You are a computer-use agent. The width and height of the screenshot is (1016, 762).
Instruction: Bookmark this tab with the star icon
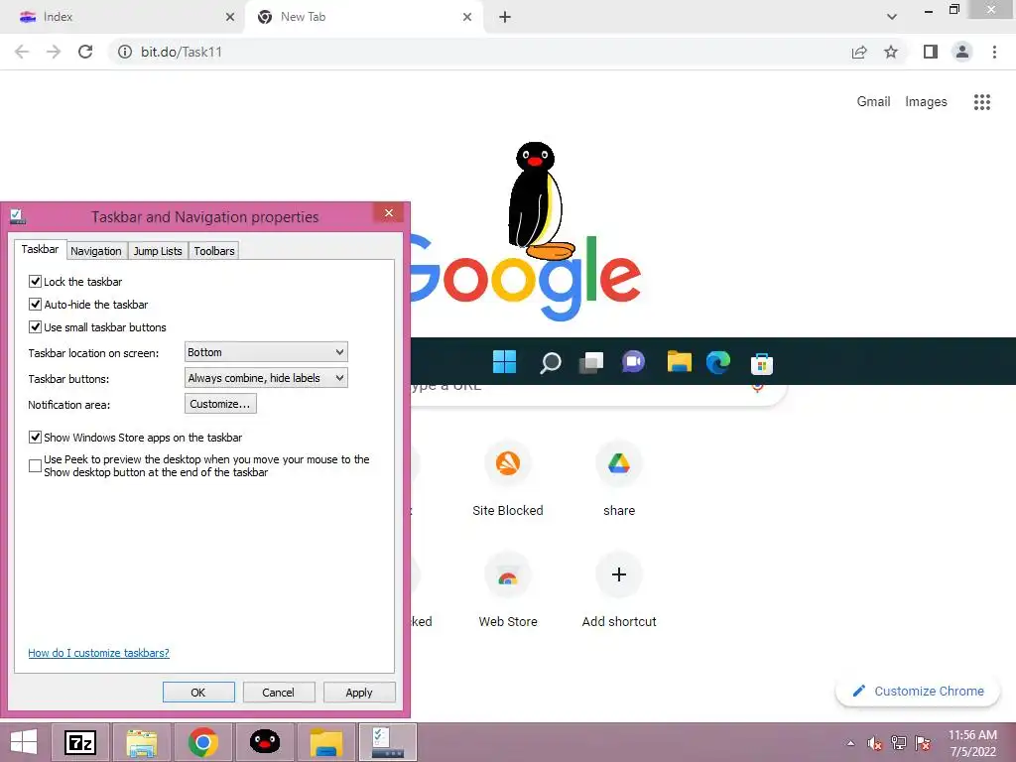[891, 52]
